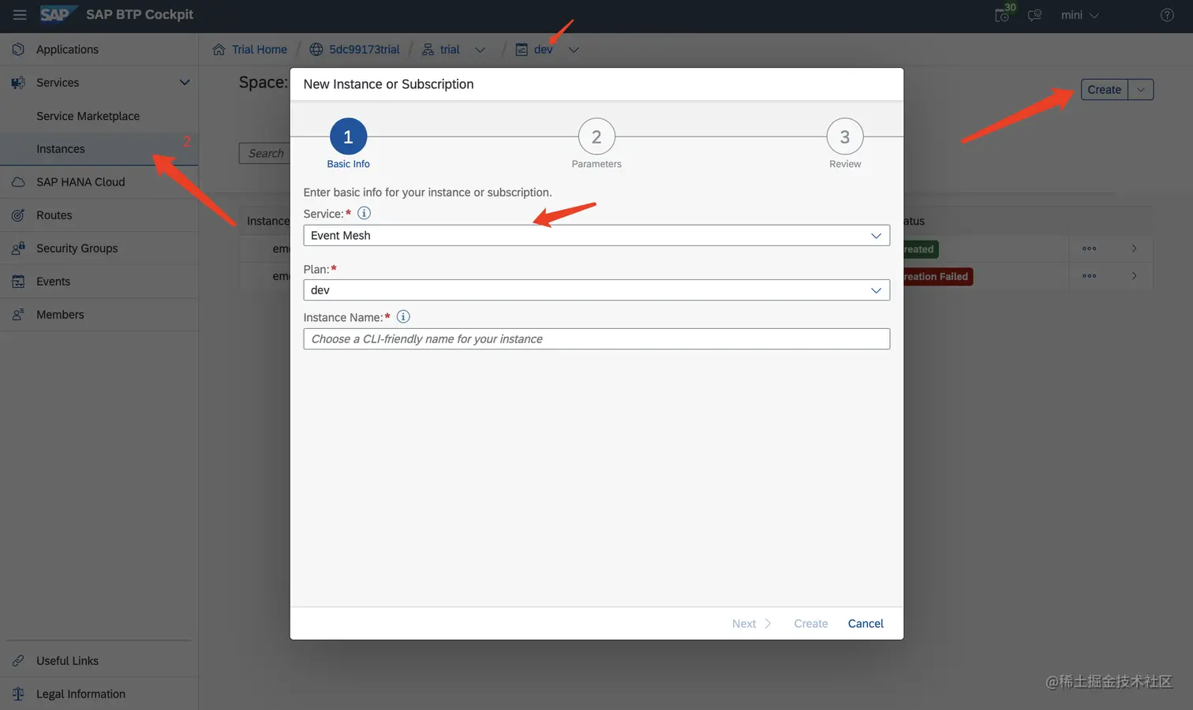Open the dev breadcrumb dropdown chevron

(x=574, y=50)
